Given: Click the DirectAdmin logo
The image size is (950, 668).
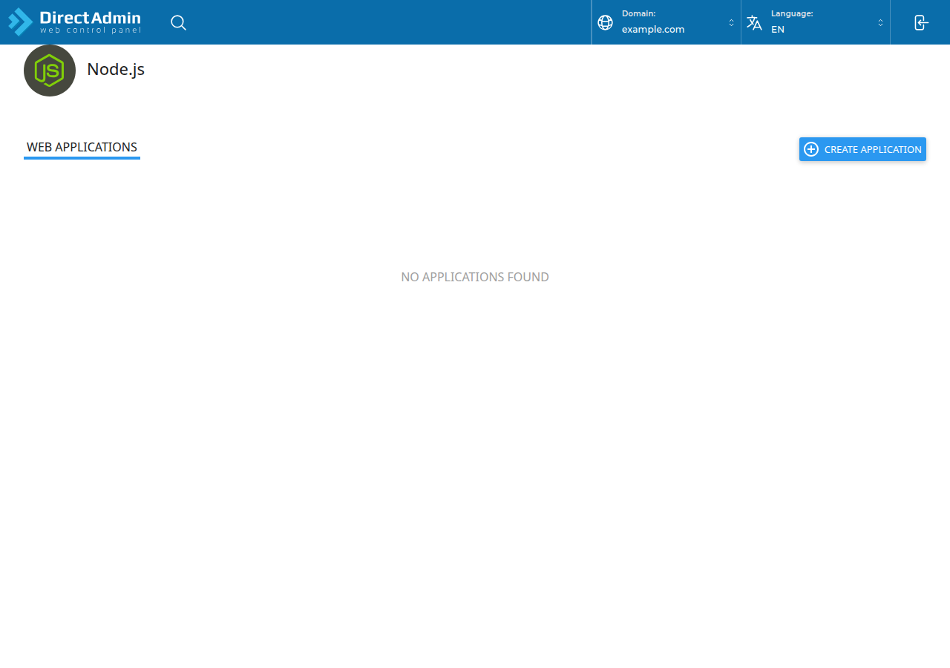Looking at the screenshot, I should coord(74,22).
